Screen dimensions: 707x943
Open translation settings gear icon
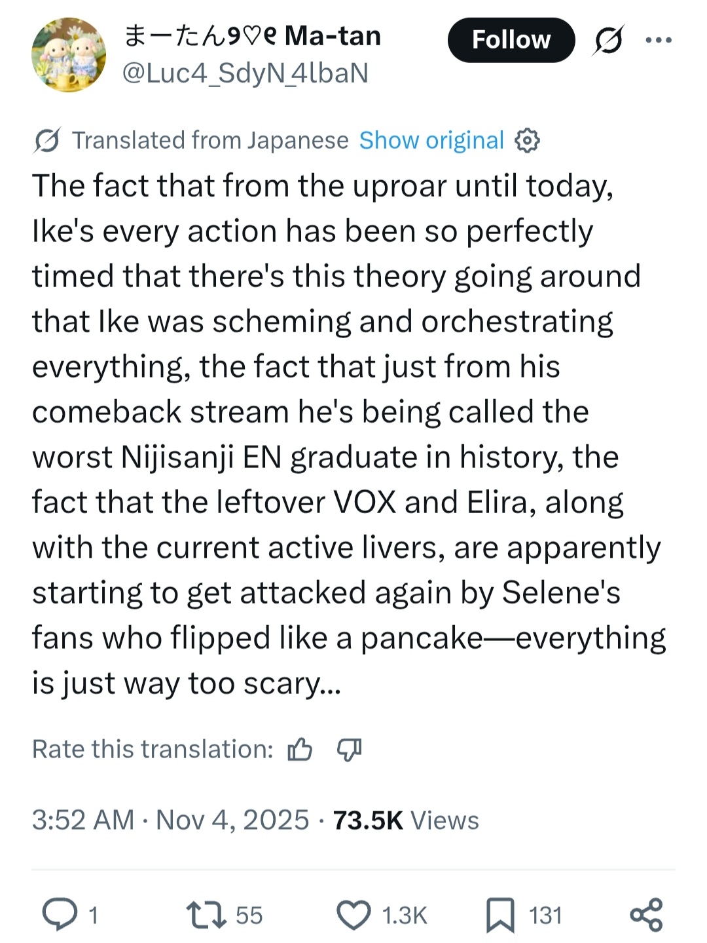coord(527,140)
